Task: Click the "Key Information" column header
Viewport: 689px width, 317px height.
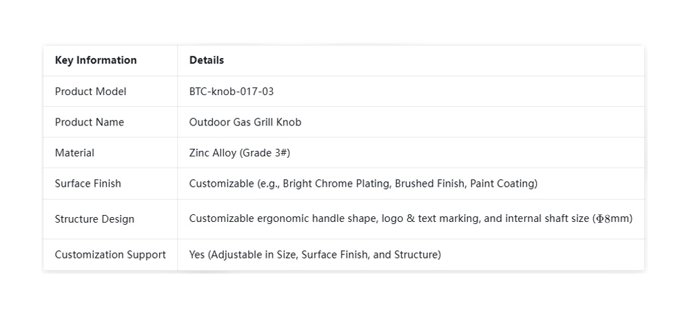Action: pos(96,60)
